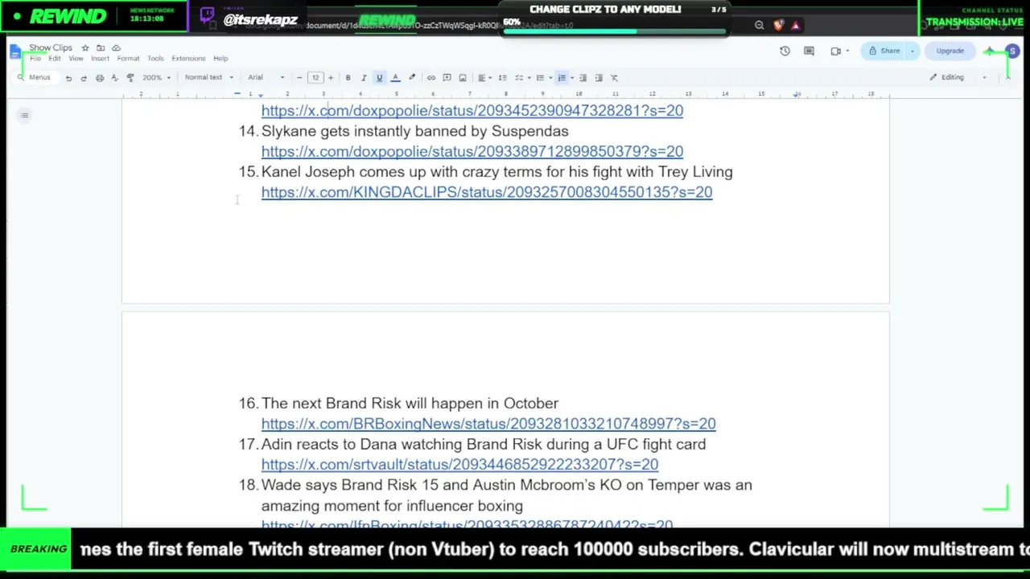Viewport: 1030px width, 579px height.
Task: Clear formatting on selected text
Action: [x=614, y=78]
